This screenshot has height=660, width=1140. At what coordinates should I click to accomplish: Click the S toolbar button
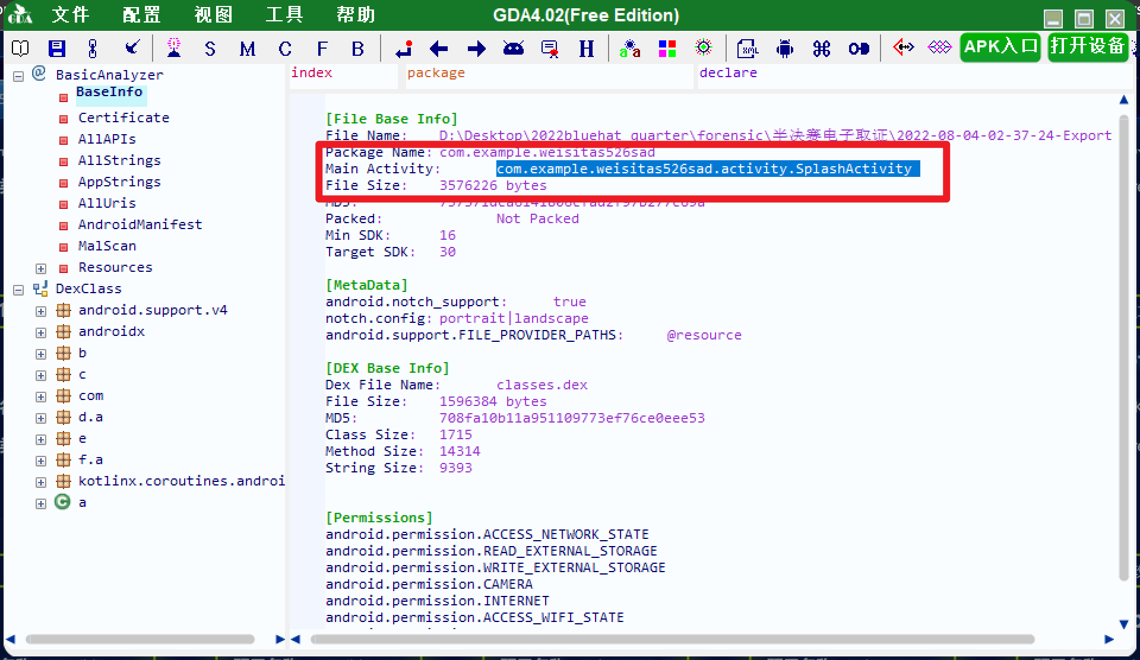(x=210, y=49)
